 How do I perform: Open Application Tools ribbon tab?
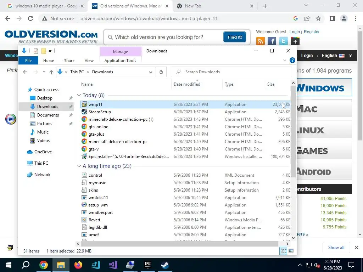[120, 60]
